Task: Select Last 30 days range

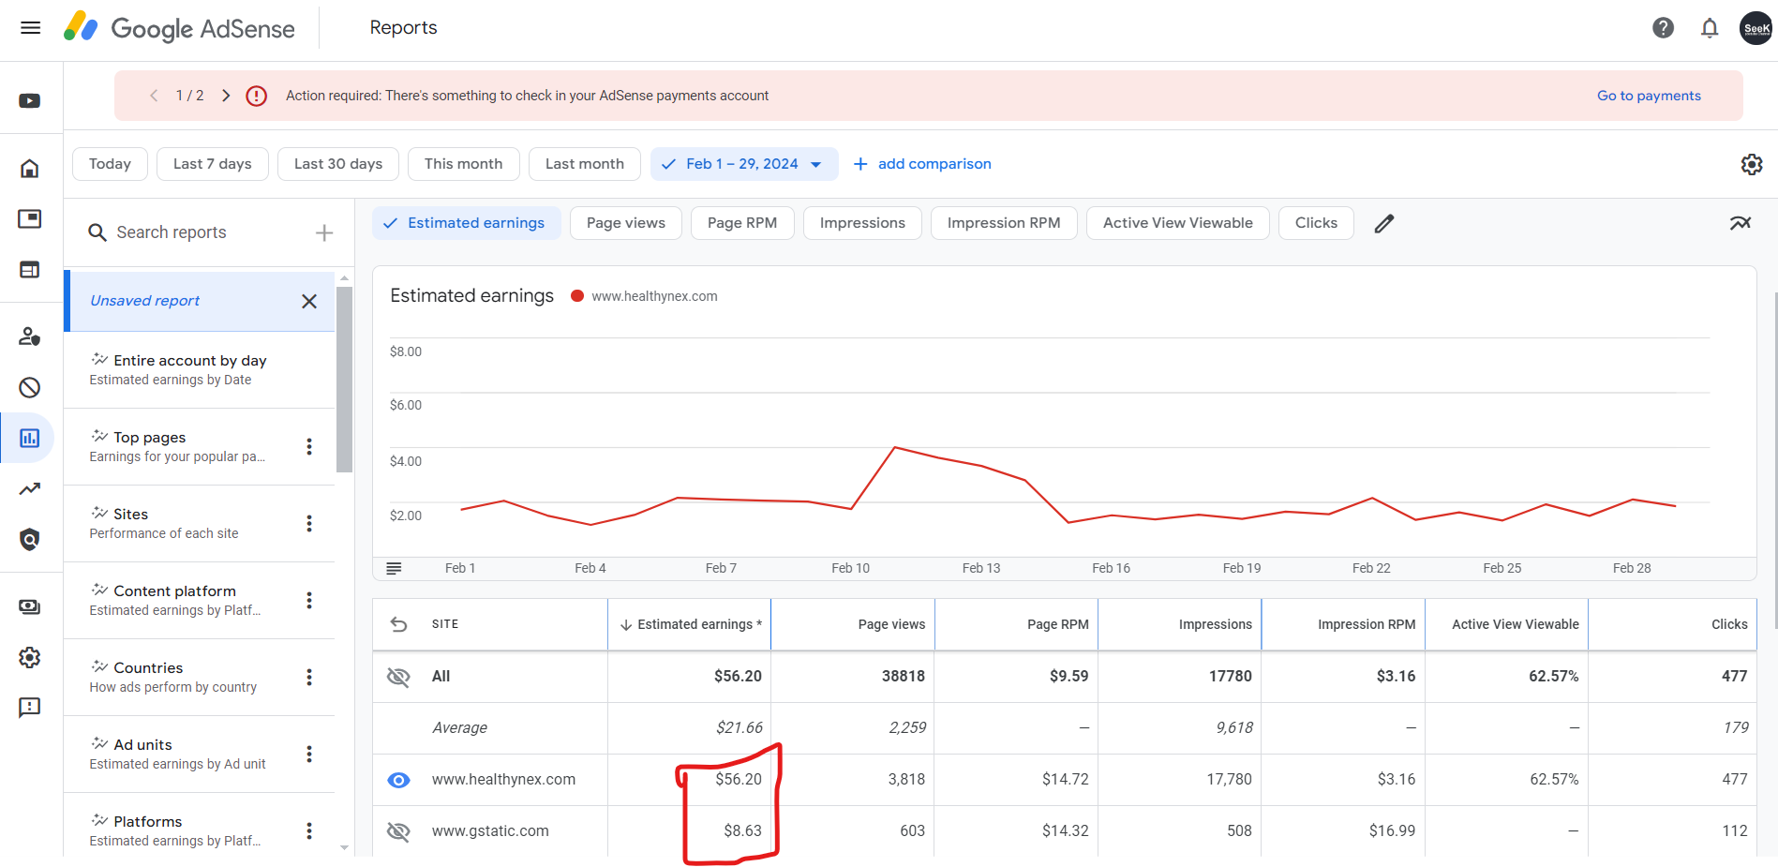Action: pos(337,164)
